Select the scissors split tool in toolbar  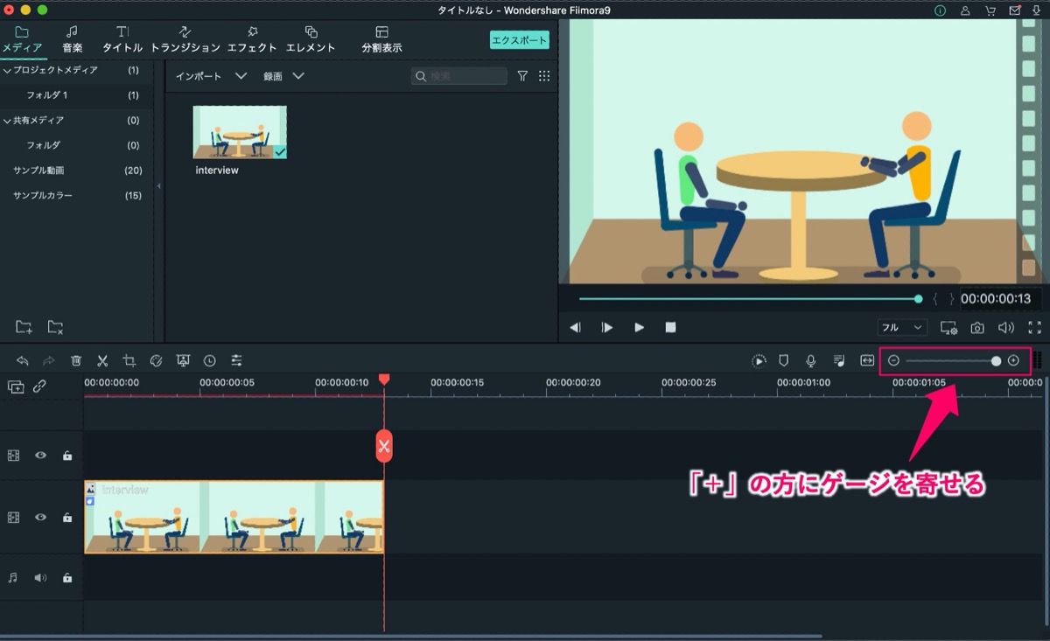(102, 360)
